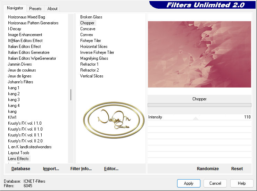Reset the Chopper filter settings
Image resolution: width=257 pixels, height=191 pixels.
coord(237,169)
